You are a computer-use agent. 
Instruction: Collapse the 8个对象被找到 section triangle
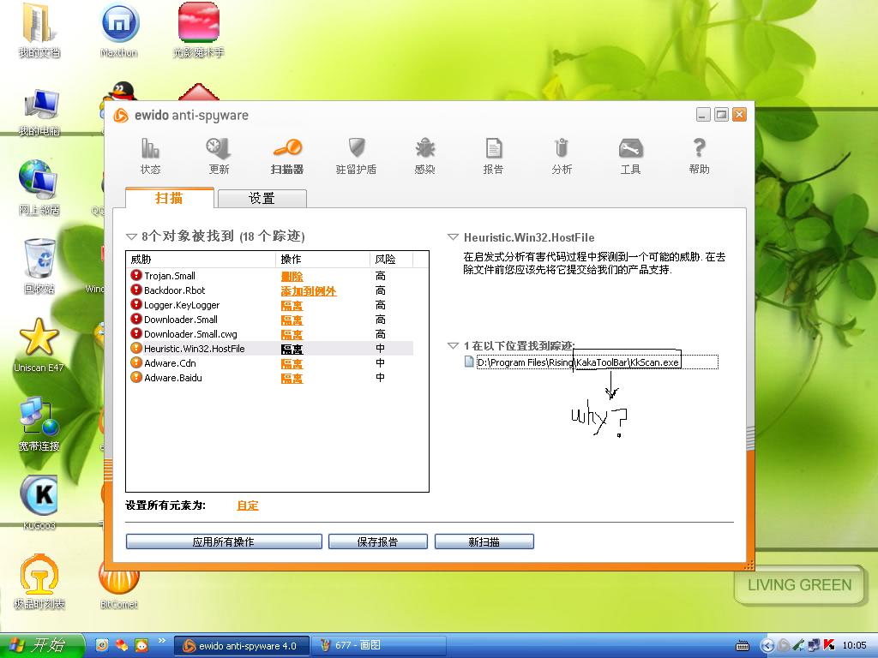pyautogui.click(x=131, y=236)
